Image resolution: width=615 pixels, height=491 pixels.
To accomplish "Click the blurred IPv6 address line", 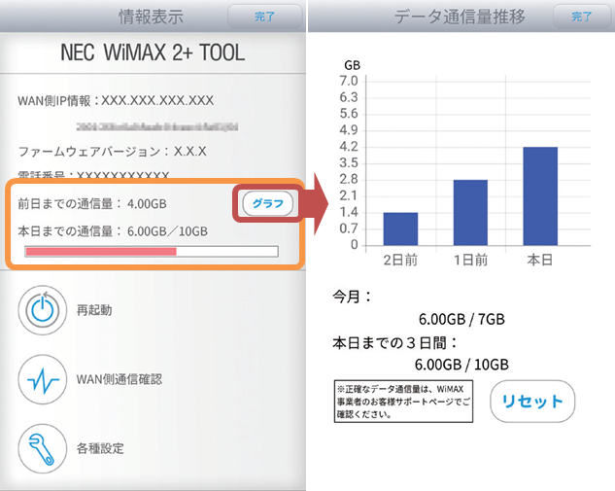I will point(156,126).
